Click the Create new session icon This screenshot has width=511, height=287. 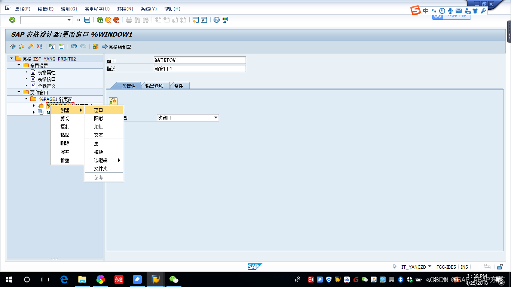pyautogui.click(x=195, y=20)
